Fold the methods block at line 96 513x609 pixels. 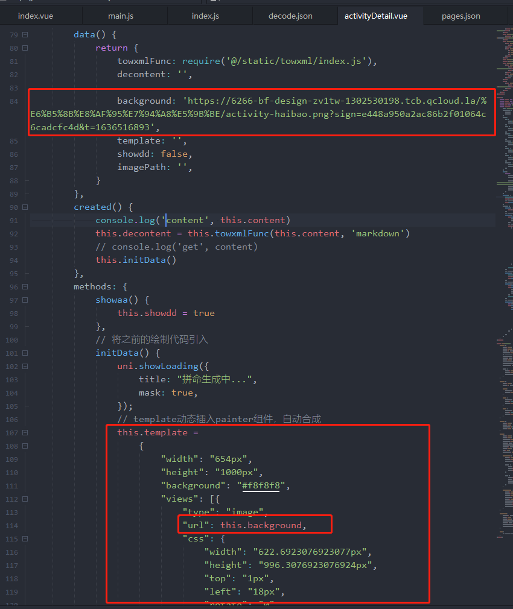(x=25, y=286)
